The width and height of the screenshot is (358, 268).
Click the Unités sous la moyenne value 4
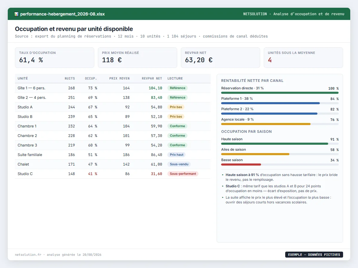pos(270,60)
